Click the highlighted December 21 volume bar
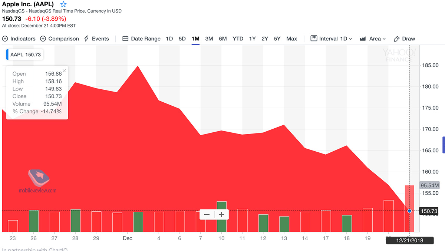Viewport: 445px width, 251px height. pyautogui.click(x=409, y=208)
